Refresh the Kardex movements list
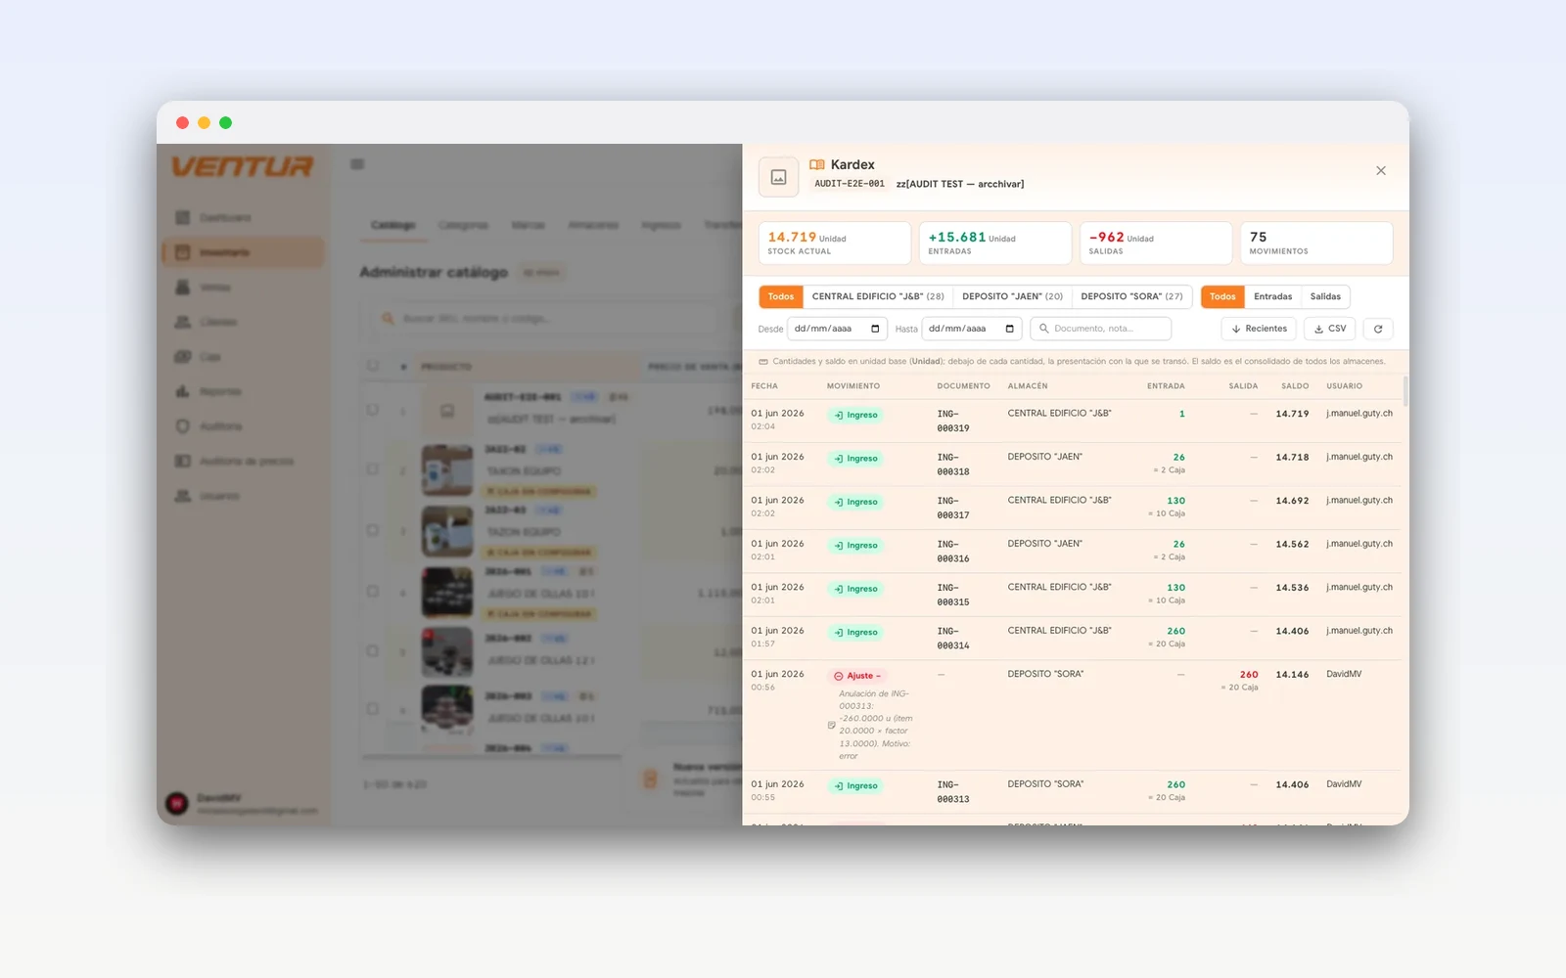Screen dimensions: 1566x978 pos(1378,329)
